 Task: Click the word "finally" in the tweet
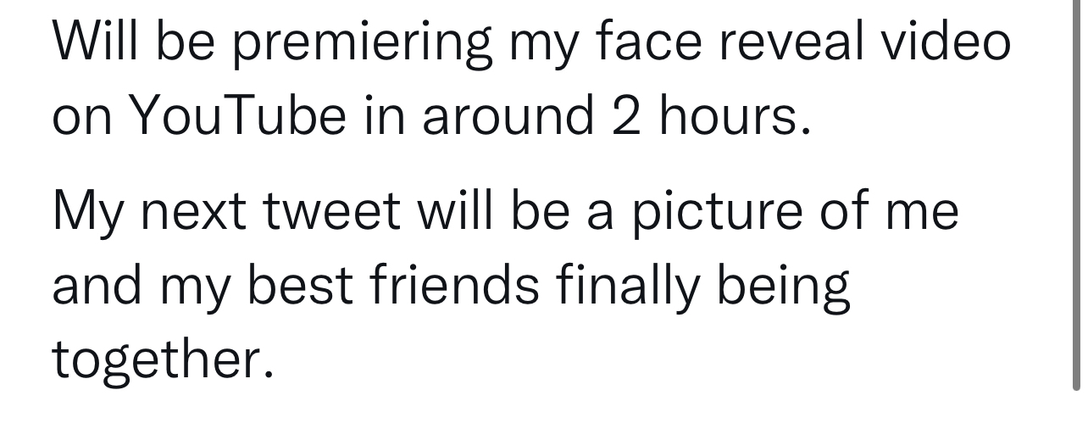pos(628,285)
